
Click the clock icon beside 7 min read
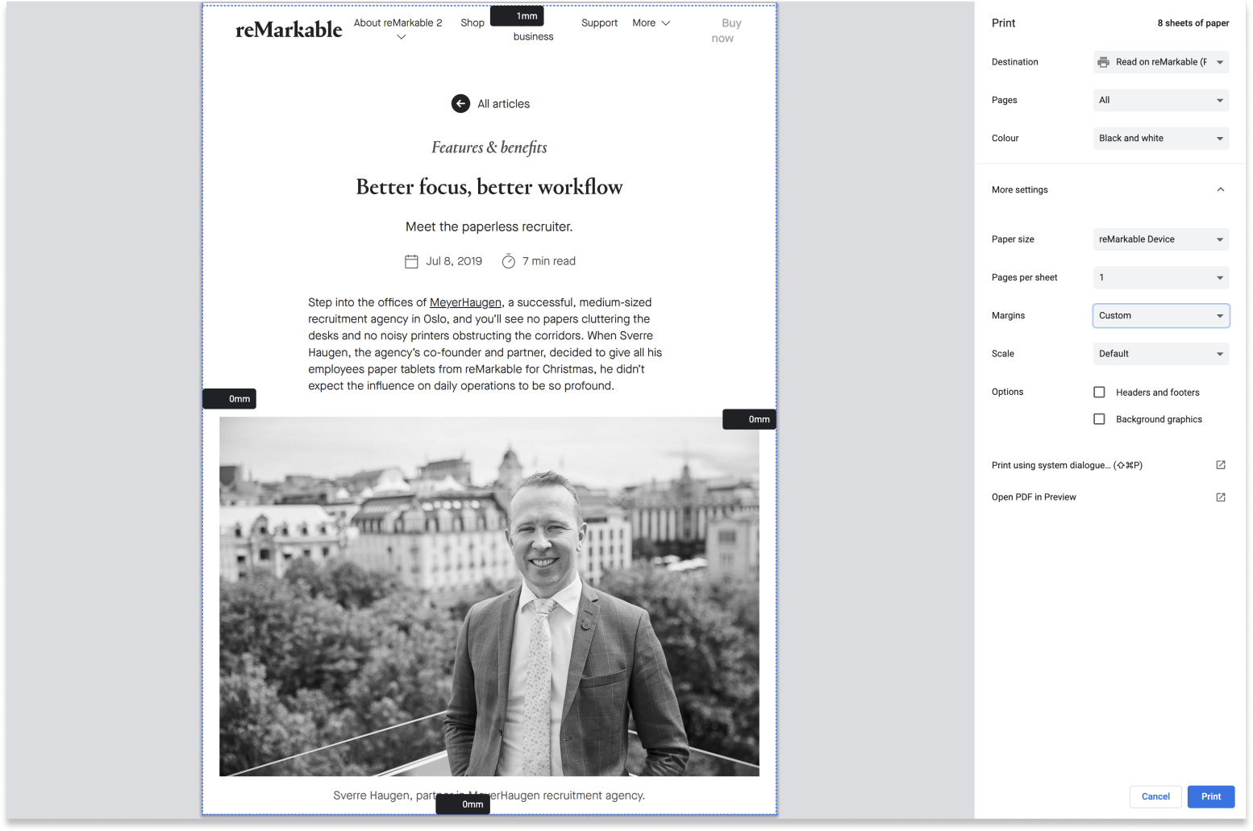tap(509, 261)
